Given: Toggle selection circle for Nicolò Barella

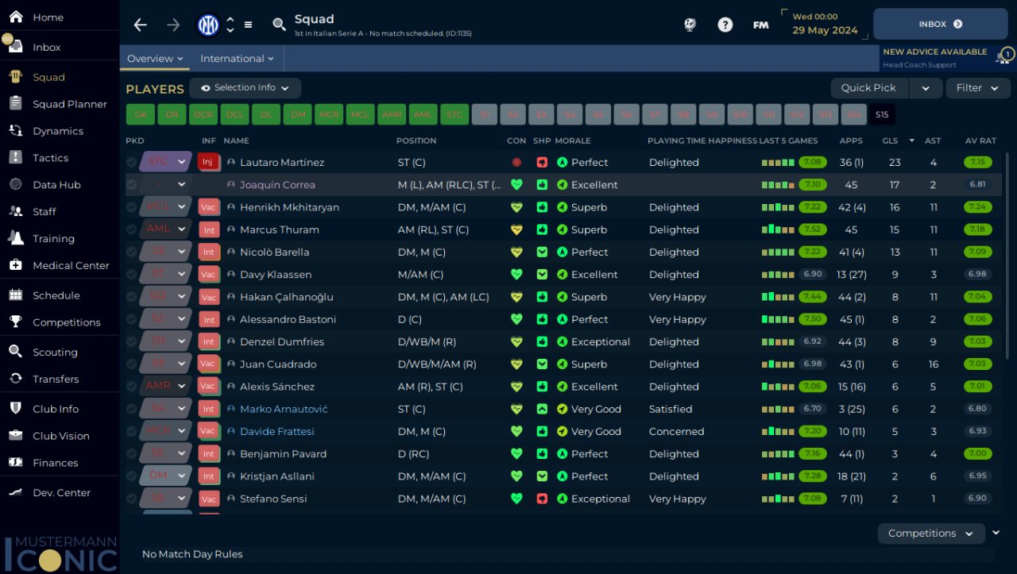Looking at the screenshot, I should 132,252.
